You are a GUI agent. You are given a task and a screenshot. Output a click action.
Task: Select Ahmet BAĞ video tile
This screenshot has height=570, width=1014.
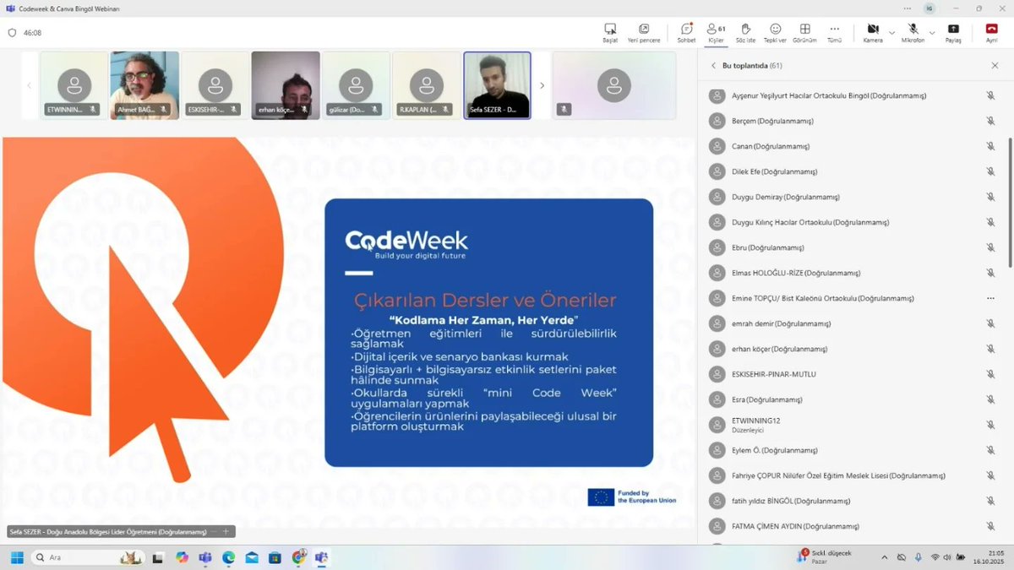click(x=144, y=85)
